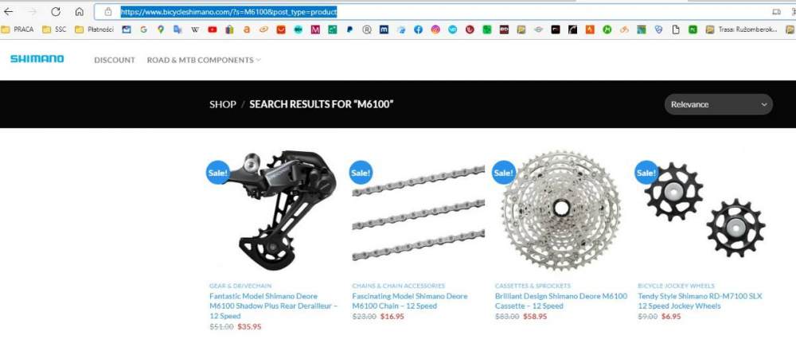Open the Amazon bookmark icon
Screen dimensions: 796x339
[x=246, y=30]
